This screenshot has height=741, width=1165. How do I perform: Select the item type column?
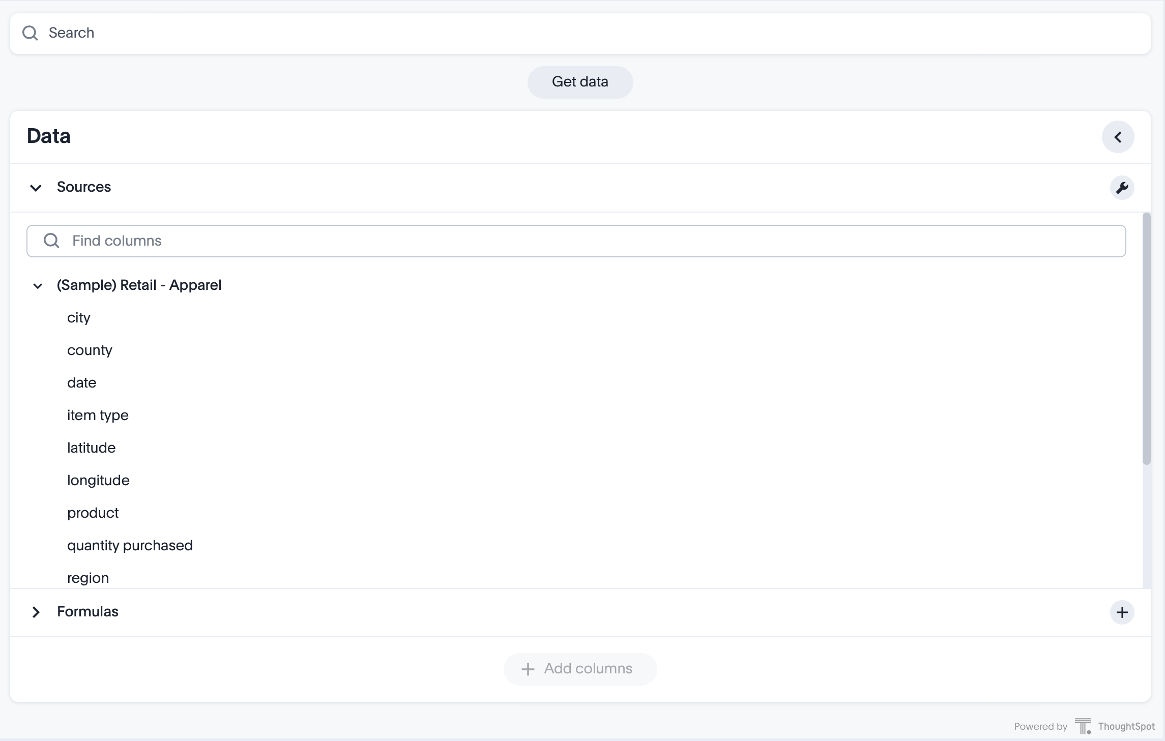pyautogui.click(x=98, y=415)
